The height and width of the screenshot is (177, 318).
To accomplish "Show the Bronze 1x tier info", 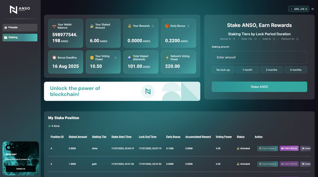I will tap(234, 39).
